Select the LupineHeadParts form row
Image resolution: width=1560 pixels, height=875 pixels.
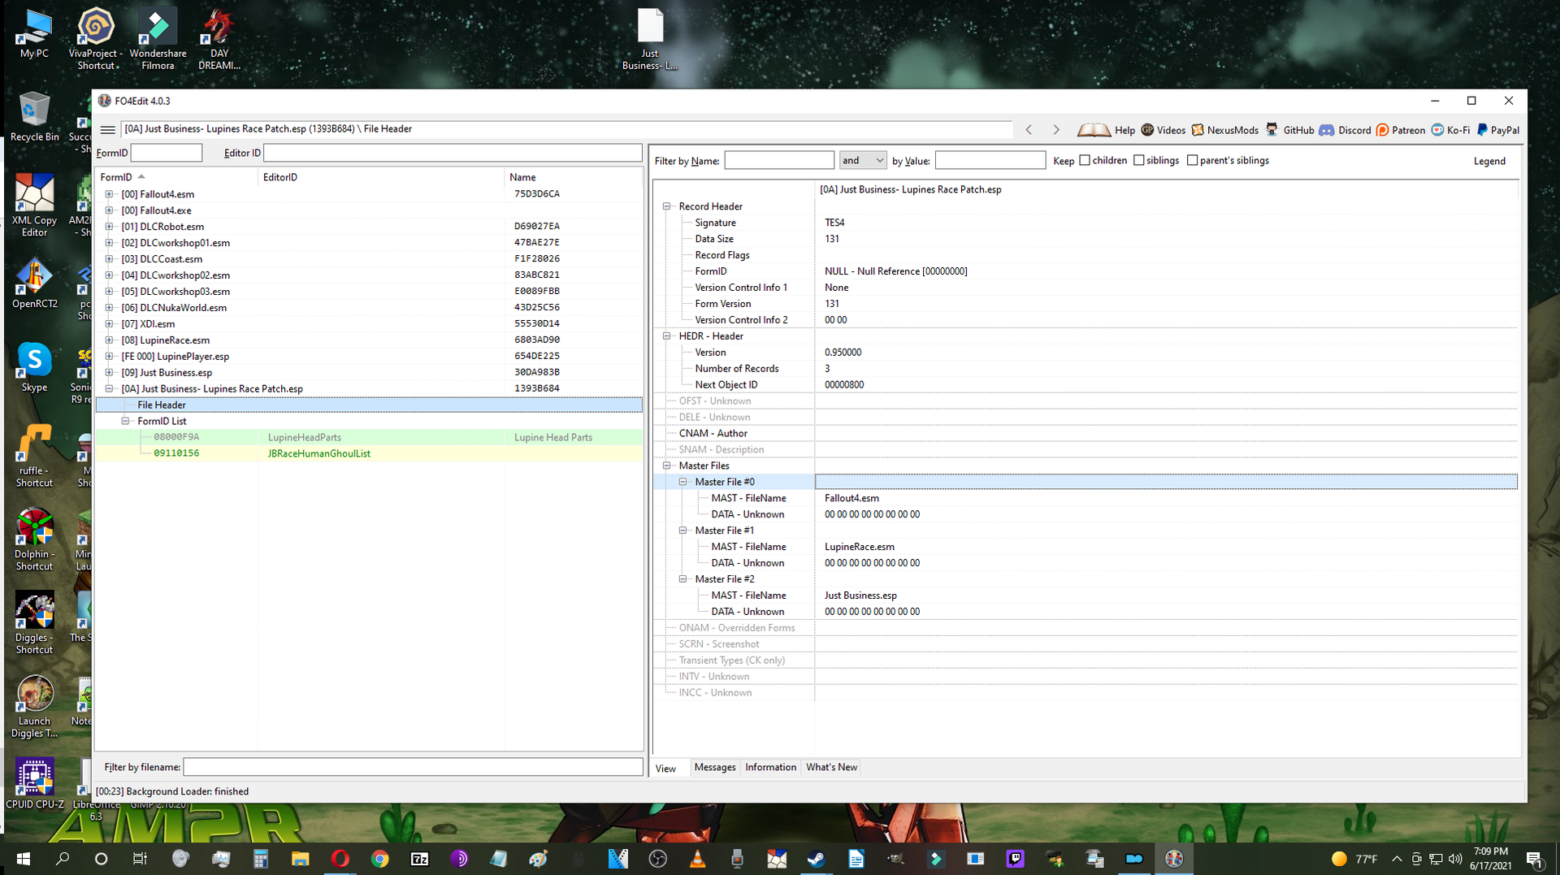coord(369,437)
